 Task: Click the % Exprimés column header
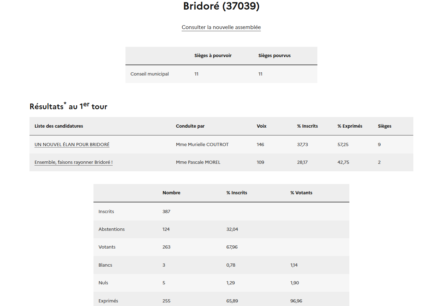350,126
